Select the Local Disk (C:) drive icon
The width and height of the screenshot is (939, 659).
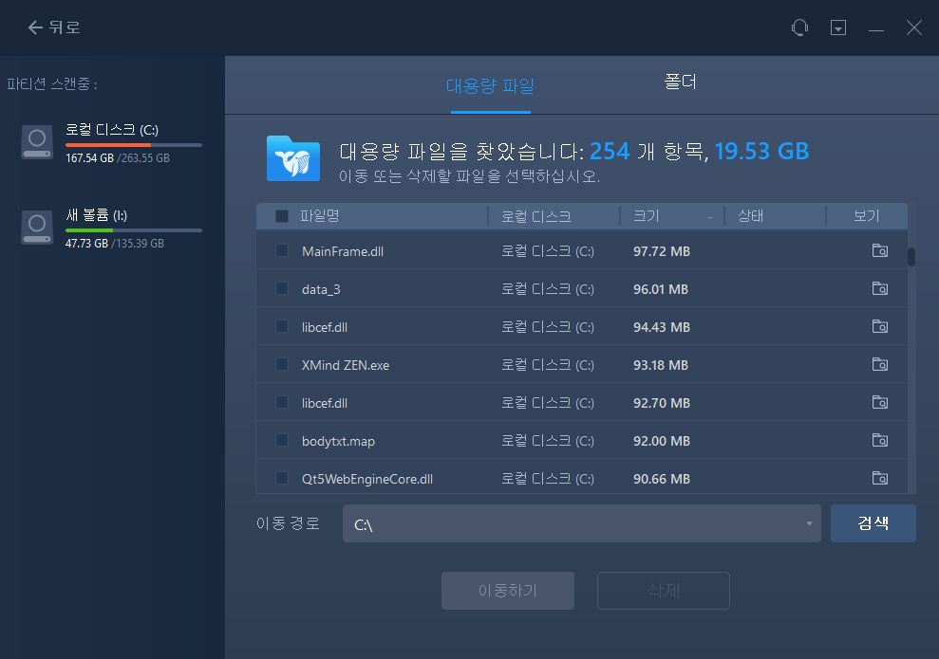(x=37, y=142)
